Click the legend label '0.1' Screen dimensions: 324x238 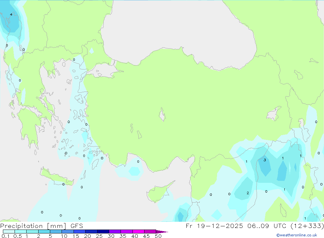[6, 236]
